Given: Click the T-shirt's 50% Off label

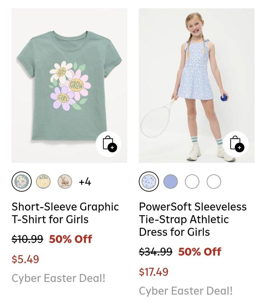Looking at the screenshot, I should (70, 239).
